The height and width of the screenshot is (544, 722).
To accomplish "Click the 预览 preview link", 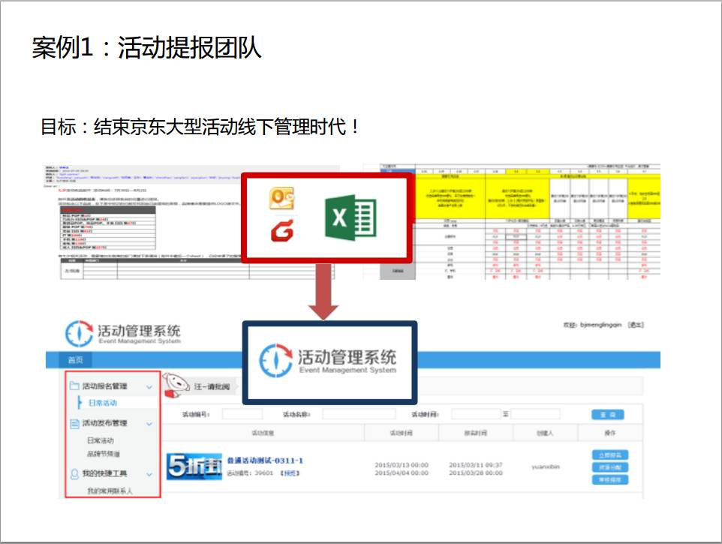I will click(290, 473).
